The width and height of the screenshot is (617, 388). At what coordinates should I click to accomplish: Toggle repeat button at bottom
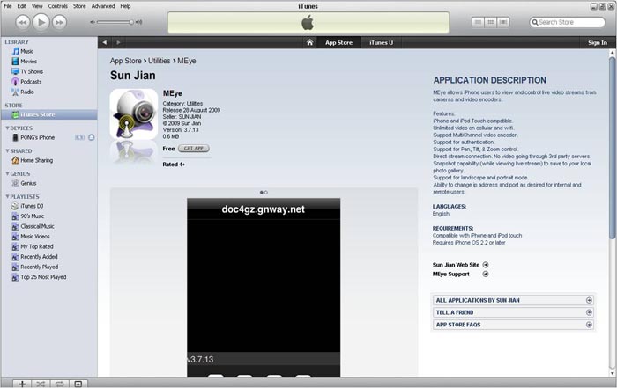point(59,384)
